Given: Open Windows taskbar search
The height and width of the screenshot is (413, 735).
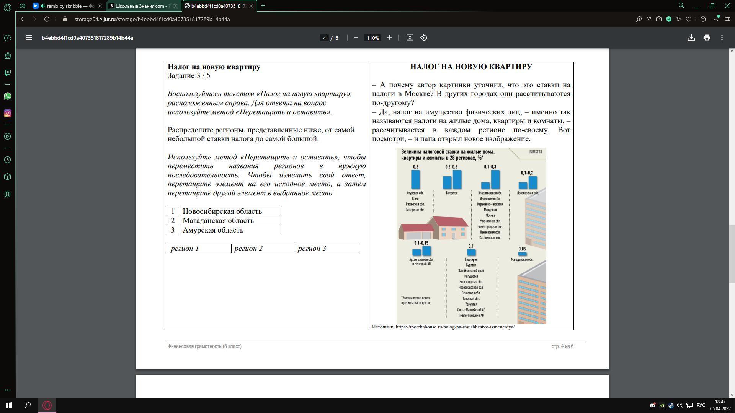Looking at the screenshot, I should click(28, 405).
